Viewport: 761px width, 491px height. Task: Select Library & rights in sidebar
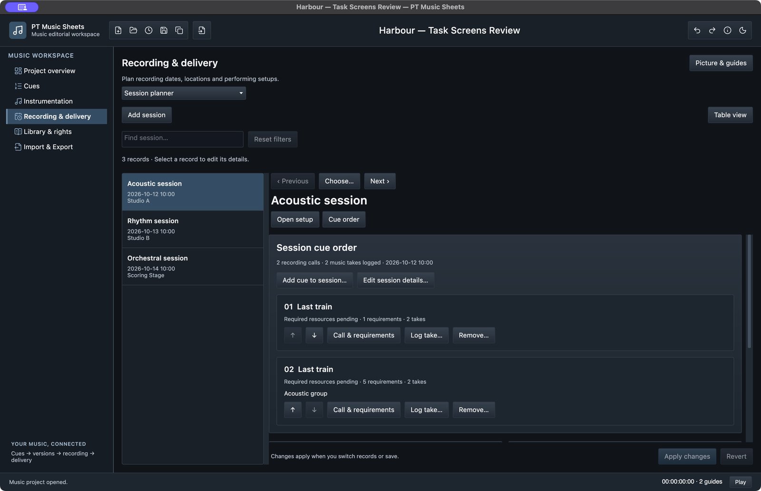click(57, 132)
